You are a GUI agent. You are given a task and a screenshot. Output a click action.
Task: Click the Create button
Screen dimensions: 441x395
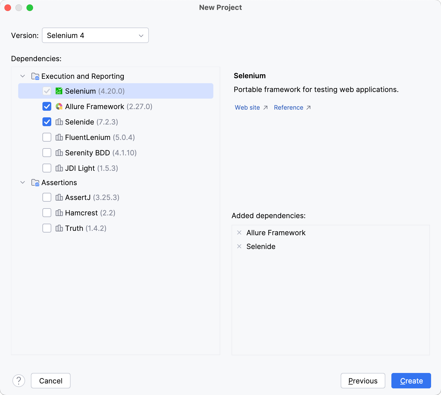tap(411, 381)
